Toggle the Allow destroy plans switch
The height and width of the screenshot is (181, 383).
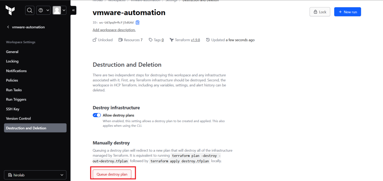97,115
